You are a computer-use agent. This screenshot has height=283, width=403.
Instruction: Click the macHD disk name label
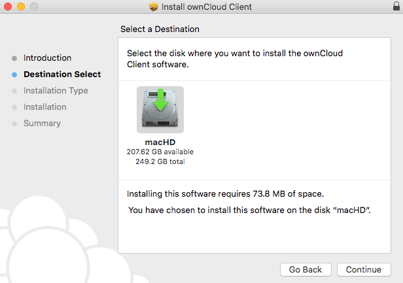click(160, 142)
